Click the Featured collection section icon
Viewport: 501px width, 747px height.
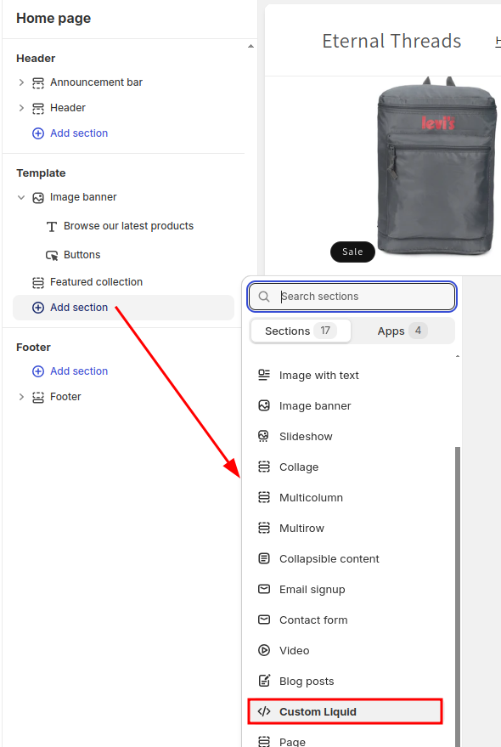click(x=38, y=282)
